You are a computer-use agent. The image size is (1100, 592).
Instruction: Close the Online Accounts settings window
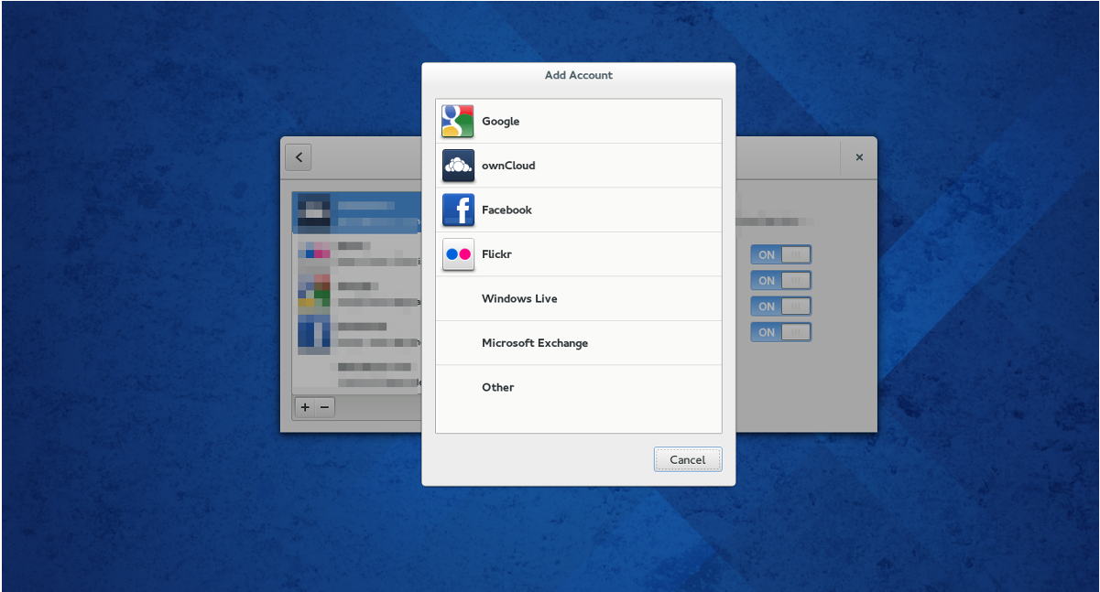click(x=859, y=157)
